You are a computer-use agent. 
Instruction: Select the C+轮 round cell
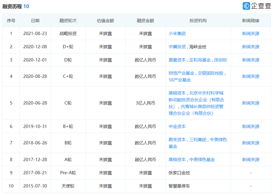click(x=68, y=76)
